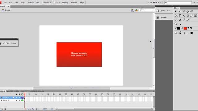Open the brush size dropdown
The width and height of the screenshot is (198, 111).
pos(188,33)
